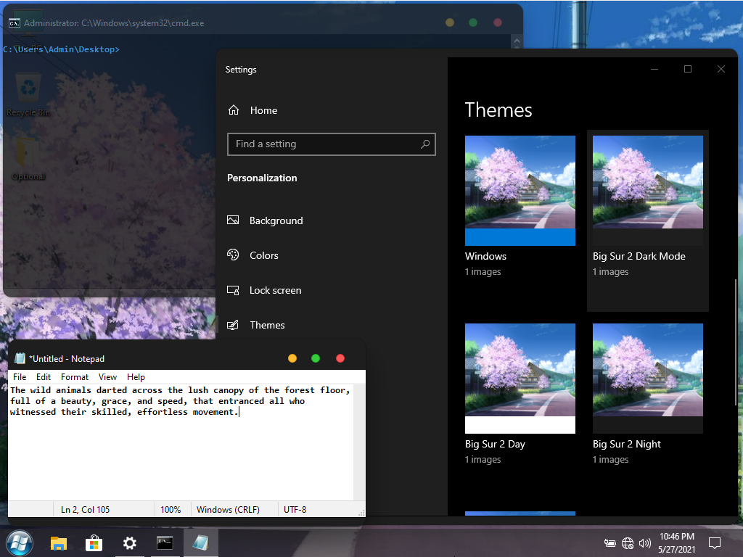The width and height of the screenshot is (743, 557).
Task: Click the yellow dot on cmd window
Action: (x=450, y=22)
